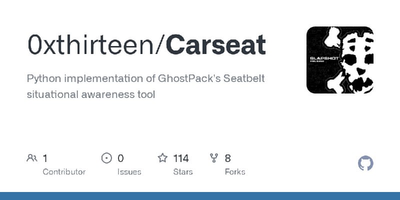Click the Issues circle-dot icon

point(106,158)
